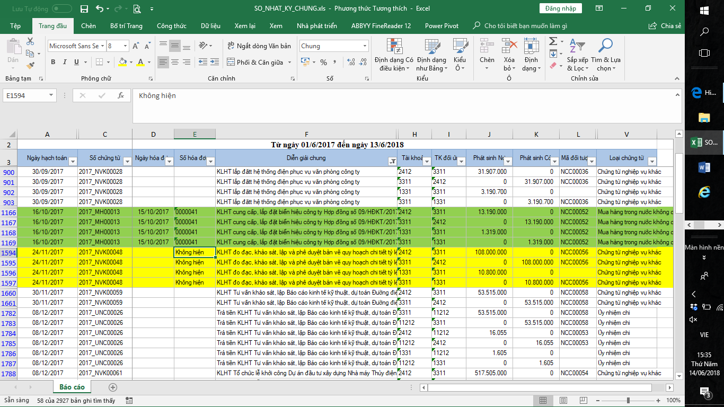Switch to the Công thức tab
The image size is (724, 407).
click(172, 25)
